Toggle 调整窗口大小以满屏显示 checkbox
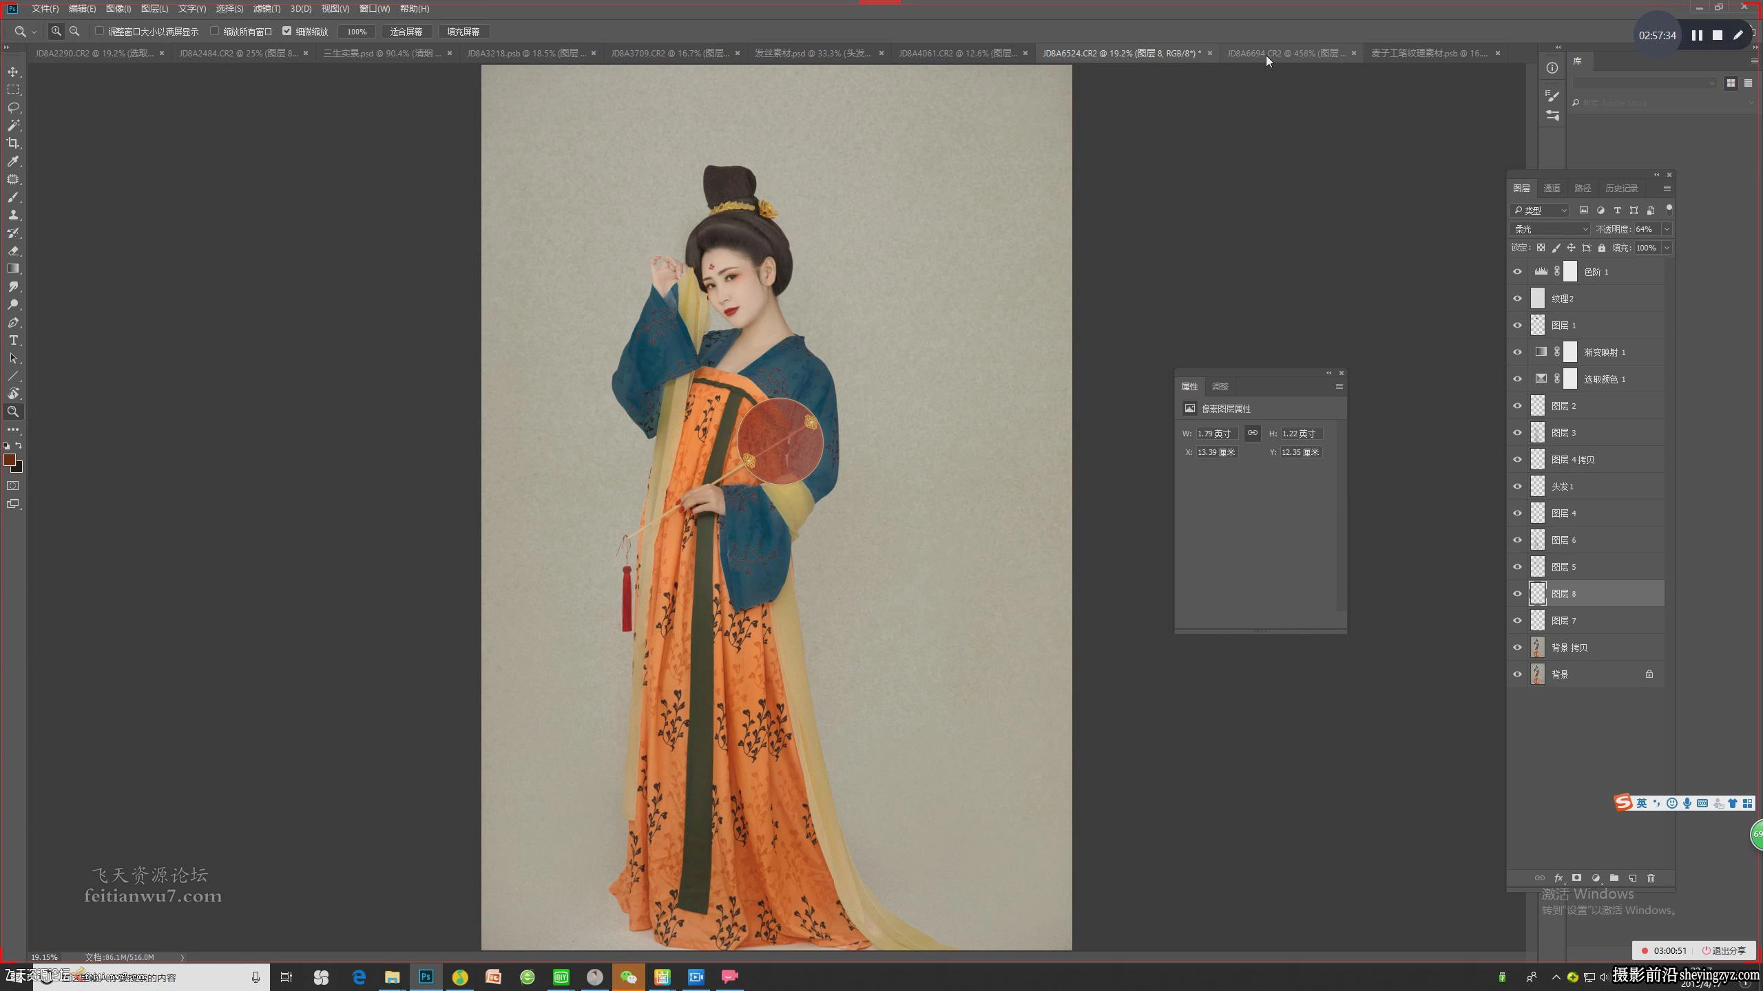The height and width of the screenshot is (991, 1763). 99,31
